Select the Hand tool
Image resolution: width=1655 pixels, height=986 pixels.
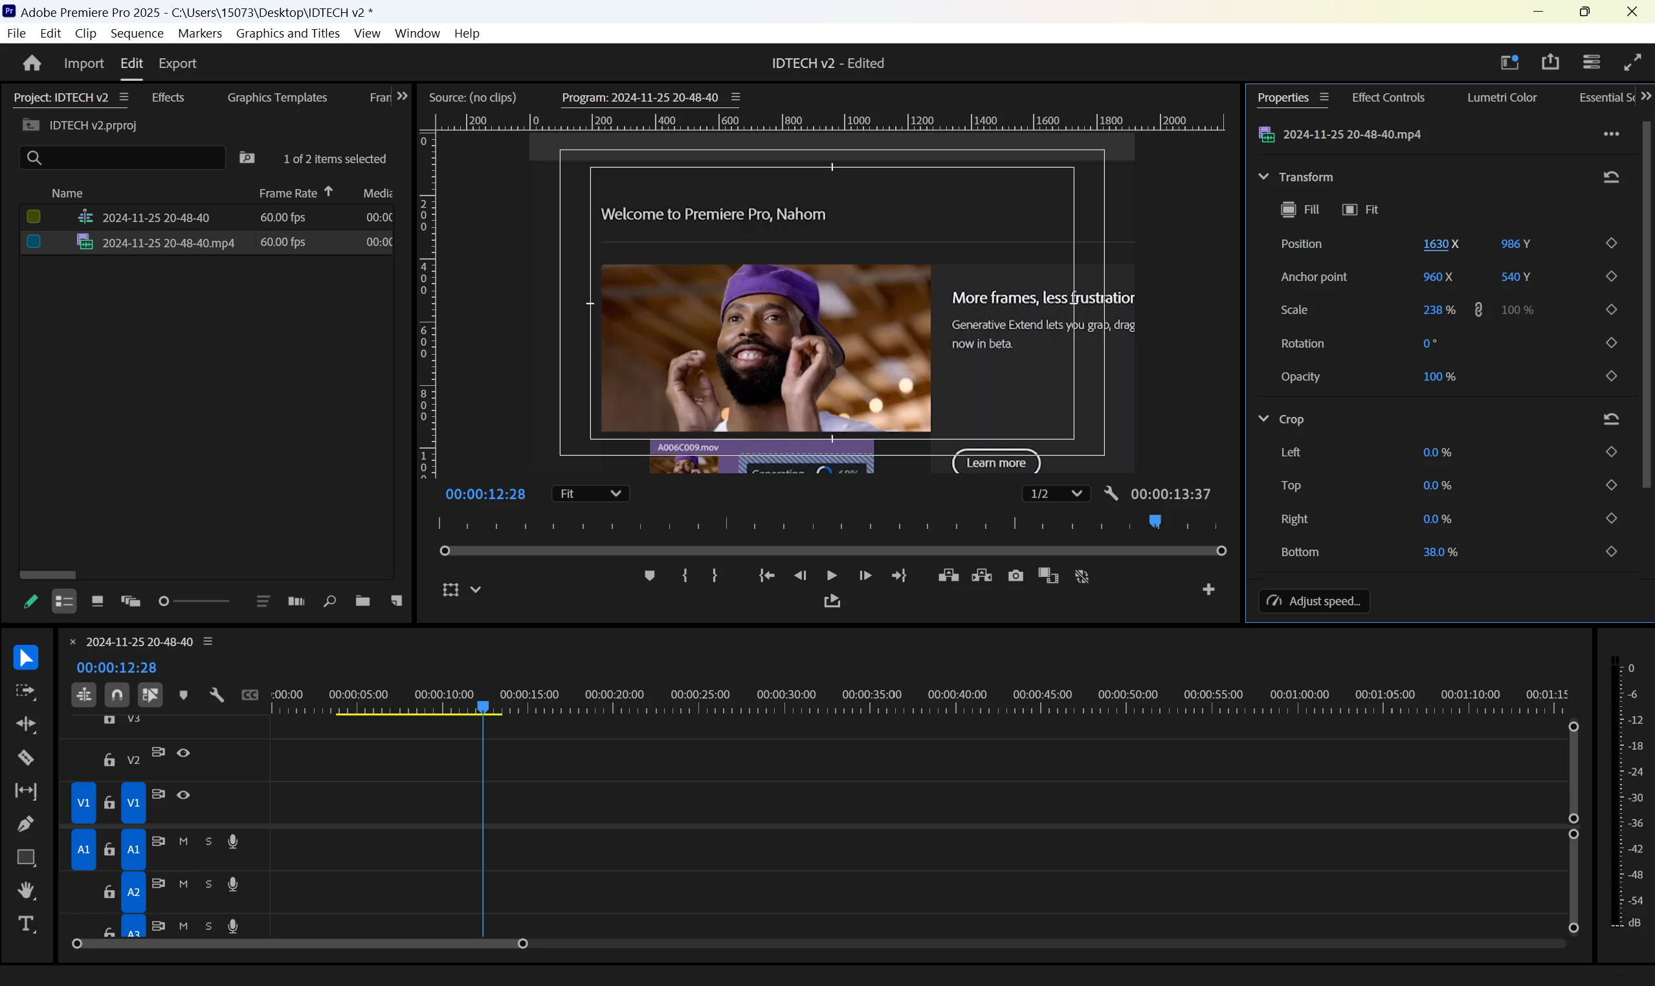[x=26, y=890]
